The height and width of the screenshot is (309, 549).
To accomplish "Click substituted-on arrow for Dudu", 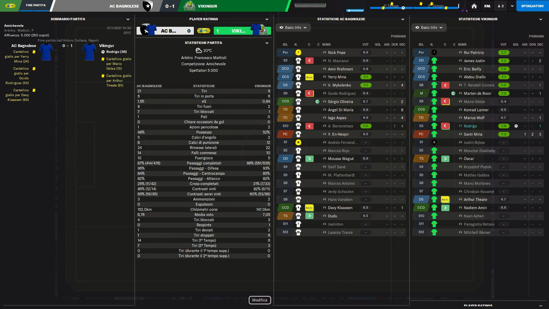I will pos(309,216).
